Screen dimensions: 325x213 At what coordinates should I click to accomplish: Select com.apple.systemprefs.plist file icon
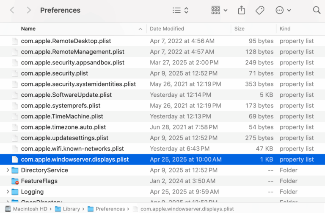click(x=15, y=106)
